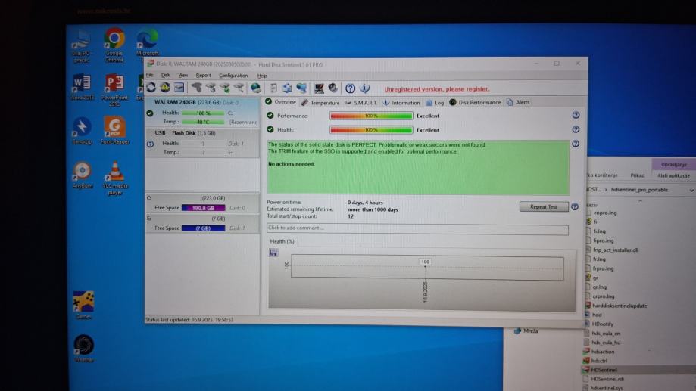Screen dimensions: 696x391
Task: Click the save icon above Health graph
Action: 273,253
